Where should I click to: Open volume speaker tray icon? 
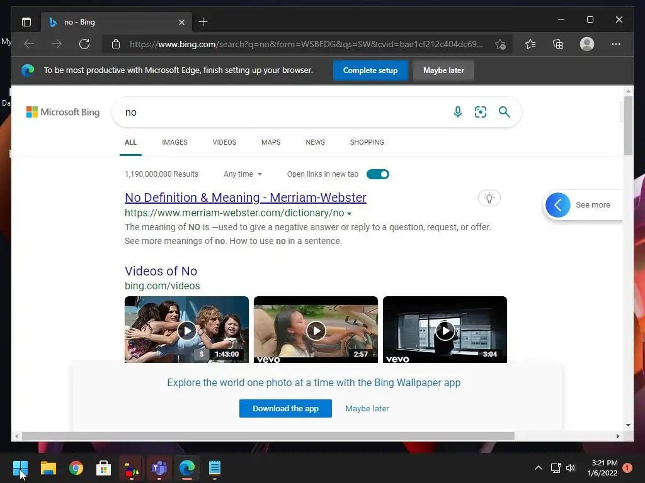pos(571,468)
